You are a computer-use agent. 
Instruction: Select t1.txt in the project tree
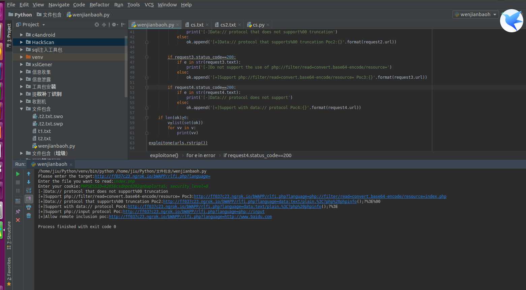(x=44, y=131)
